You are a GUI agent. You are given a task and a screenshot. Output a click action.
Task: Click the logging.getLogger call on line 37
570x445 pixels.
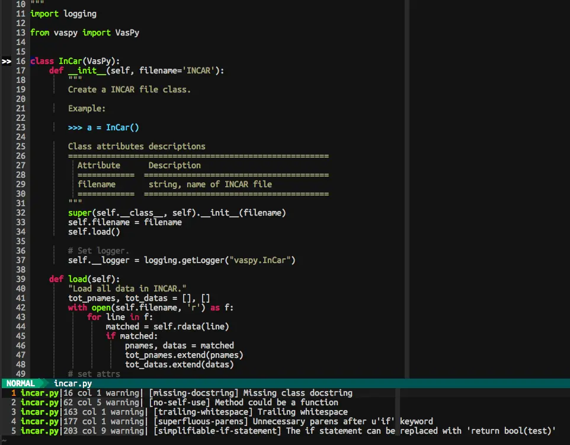tap(220, 260)
